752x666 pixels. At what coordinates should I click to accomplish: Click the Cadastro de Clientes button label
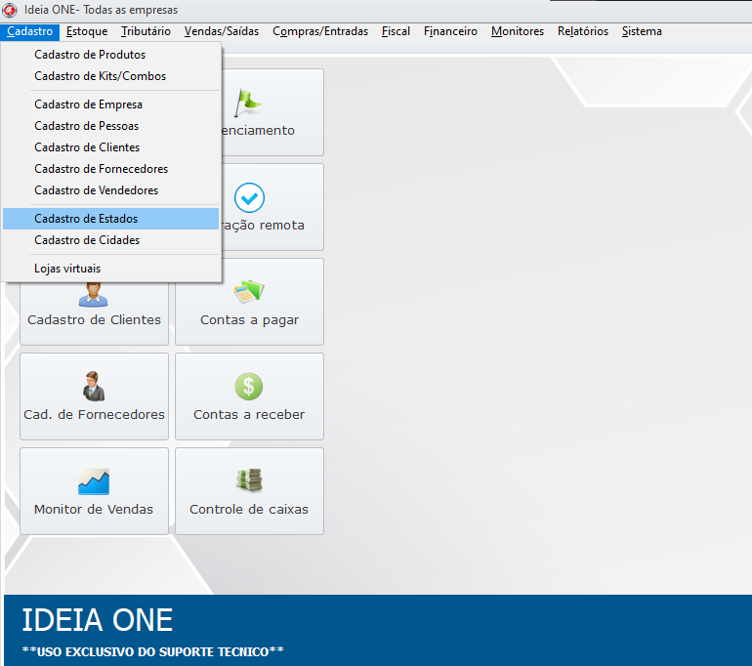[x=94, y=320]
